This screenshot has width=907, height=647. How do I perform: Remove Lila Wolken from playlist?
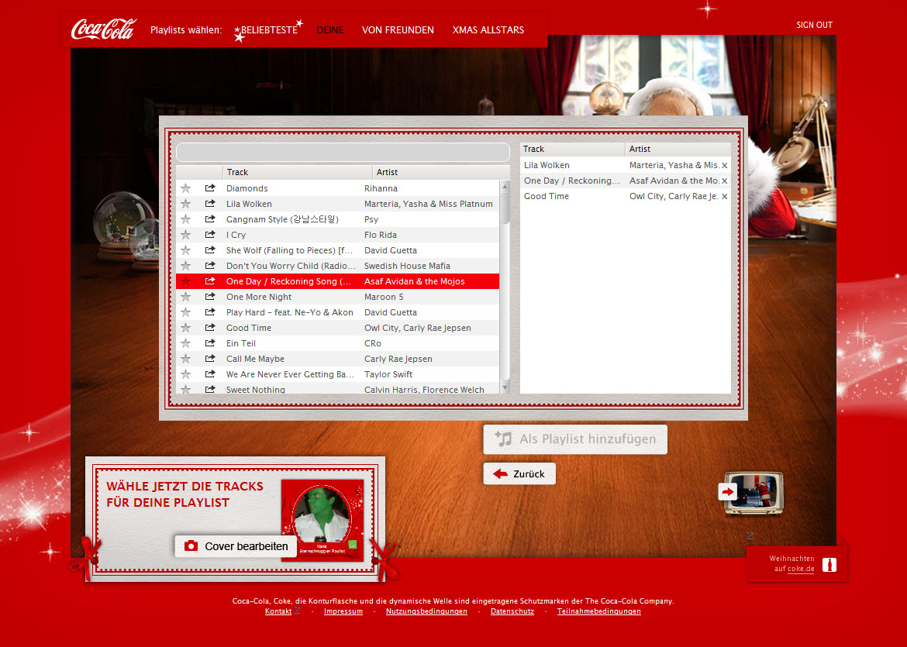click(x=725, y=165)
